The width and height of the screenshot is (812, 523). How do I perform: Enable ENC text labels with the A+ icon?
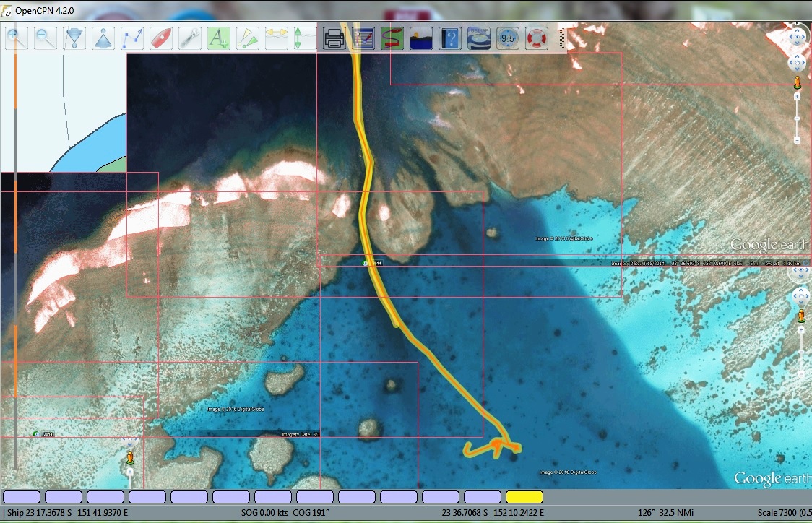[218, 38]
